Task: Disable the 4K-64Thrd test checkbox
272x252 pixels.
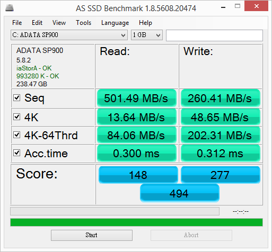Action: (17, 135)
